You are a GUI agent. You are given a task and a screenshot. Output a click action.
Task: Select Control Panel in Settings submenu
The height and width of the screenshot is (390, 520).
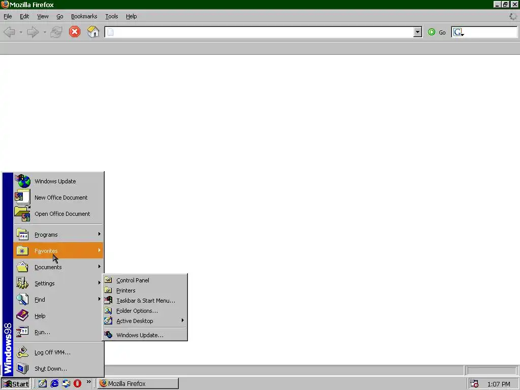pos(145,280)
